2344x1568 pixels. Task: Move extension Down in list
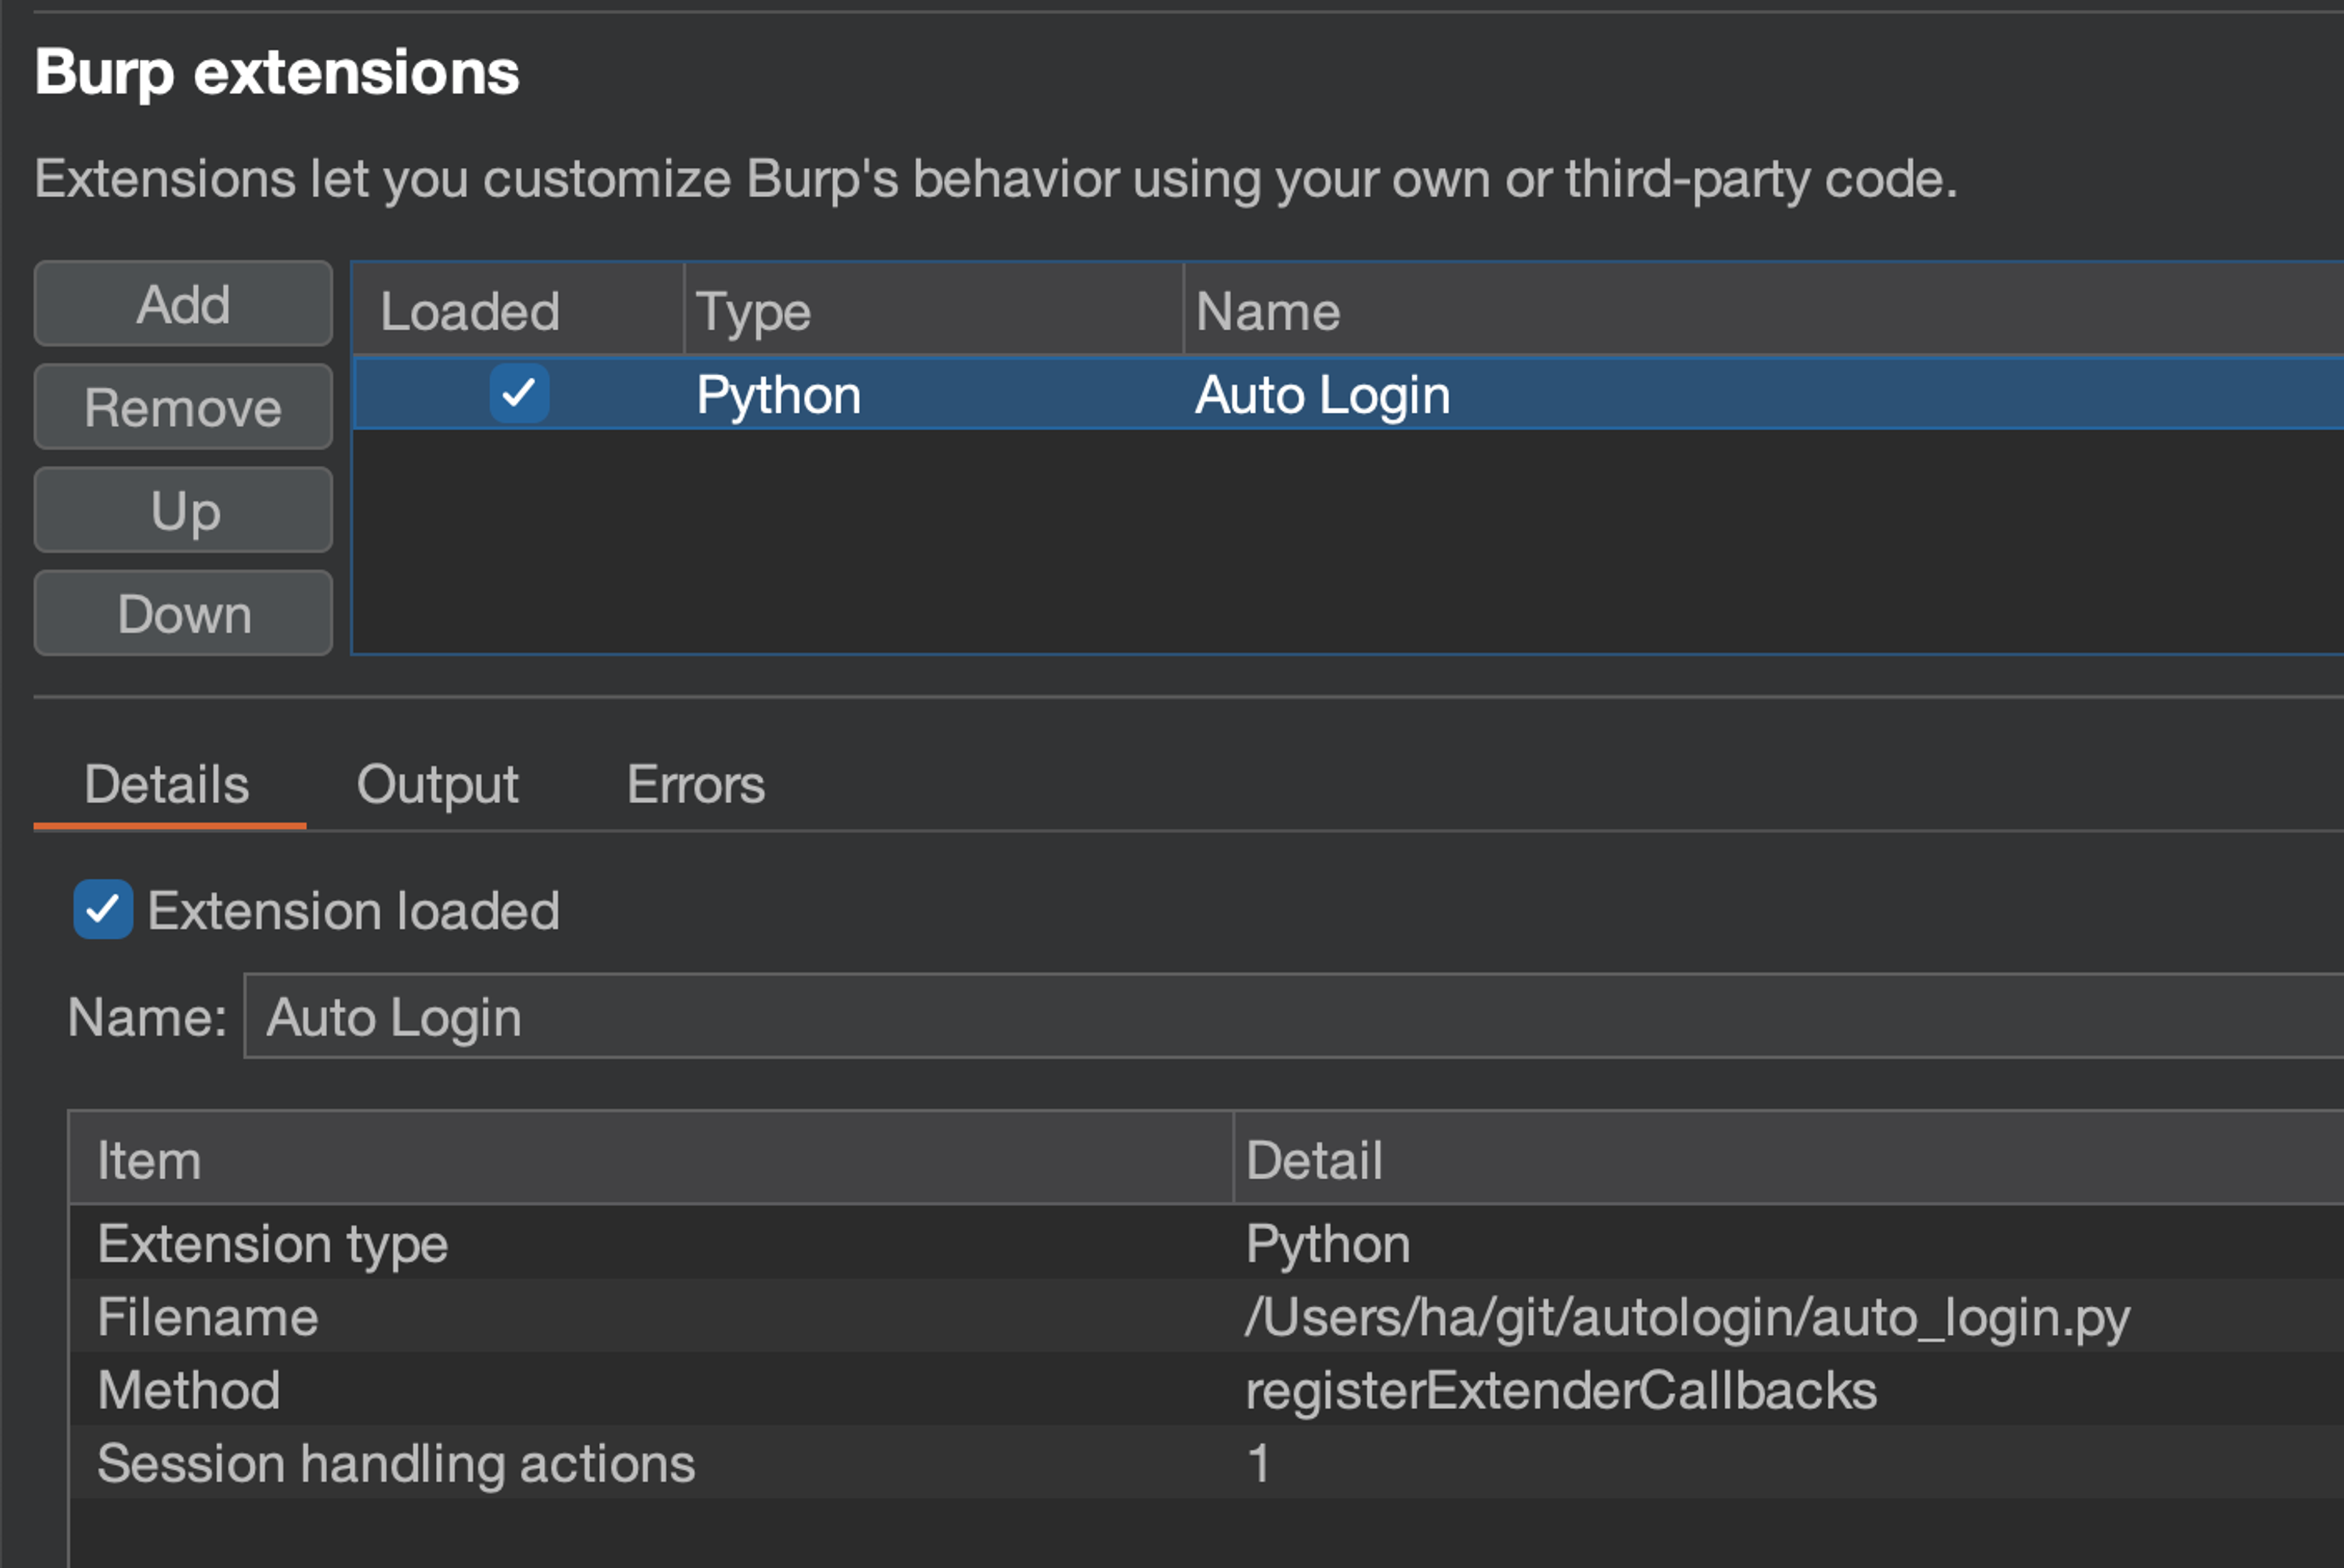click(183, 613)
